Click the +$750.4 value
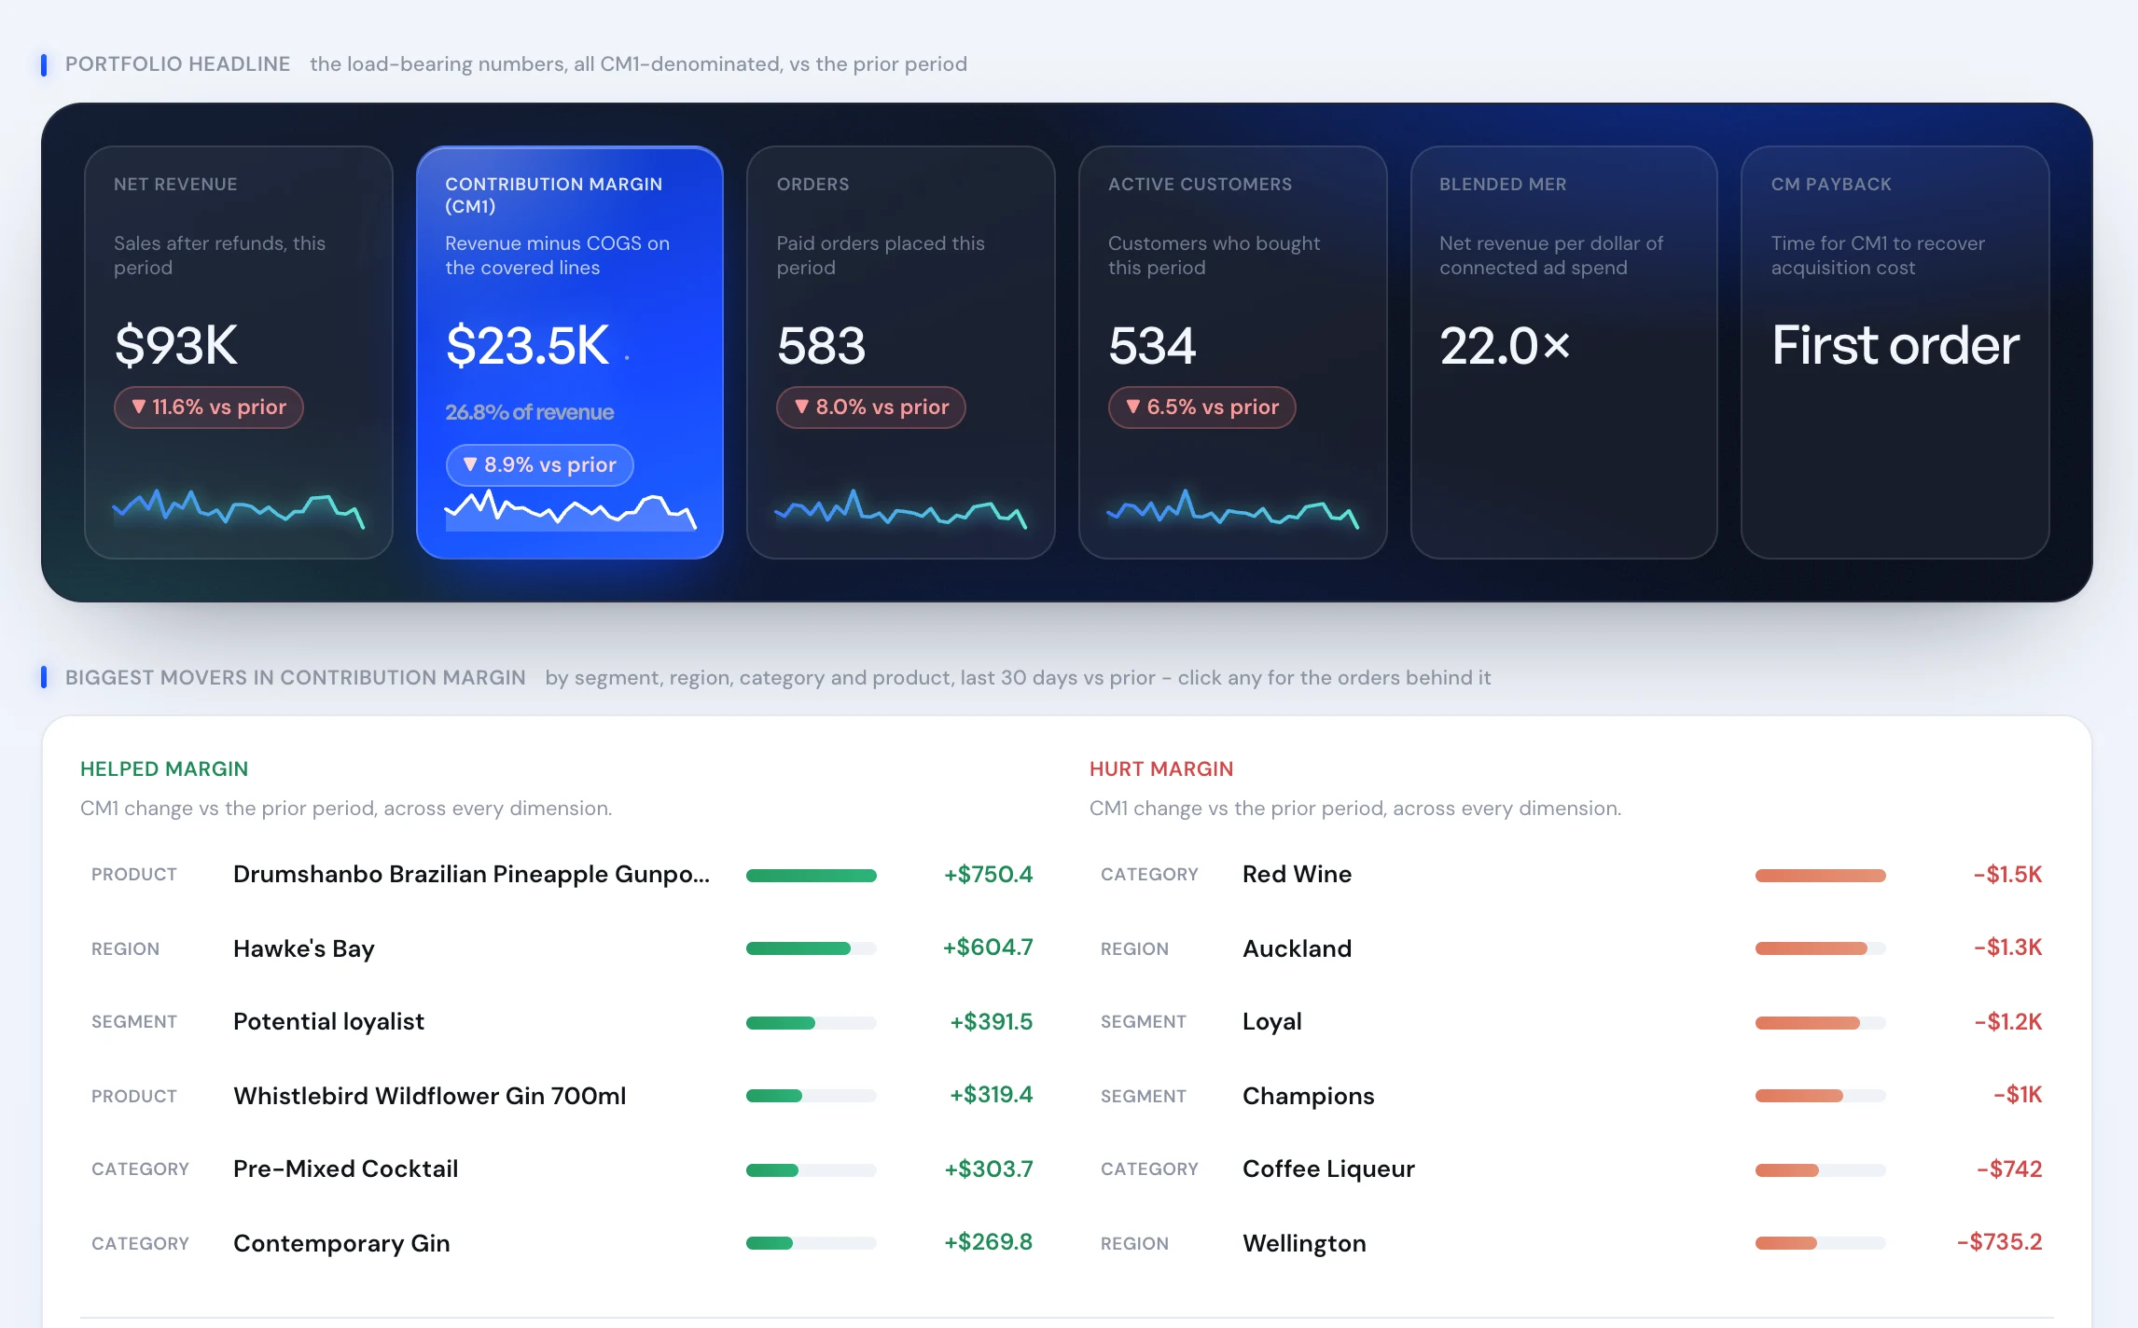Image resolution: width=2138 pixels, height=1328 pixels. point(988,875)
